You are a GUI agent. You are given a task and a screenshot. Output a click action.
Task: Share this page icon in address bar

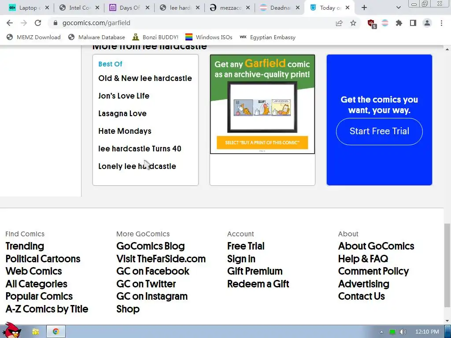click(x=339, y=23)
